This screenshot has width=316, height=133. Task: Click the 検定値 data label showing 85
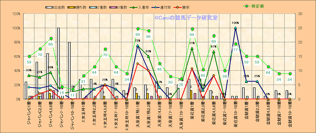pyautogui.click(x=51, y=44)
